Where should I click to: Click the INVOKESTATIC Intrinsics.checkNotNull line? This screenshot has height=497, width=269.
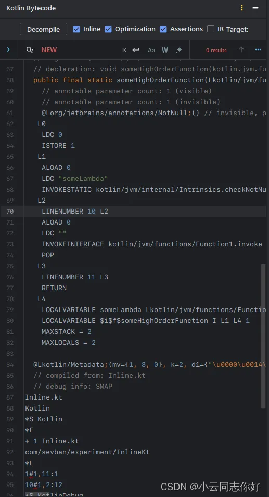tap(153, 189)
